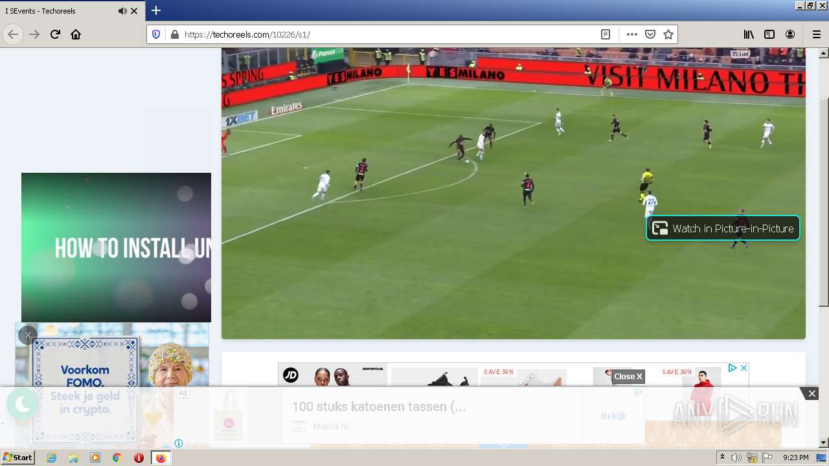Open ad info icon below the crypto ad
Viewport: 829px width, 466px height.
tap(179, 443)
